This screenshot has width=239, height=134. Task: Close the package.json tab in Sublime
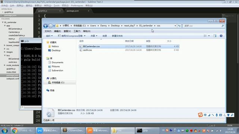(89, 11)
